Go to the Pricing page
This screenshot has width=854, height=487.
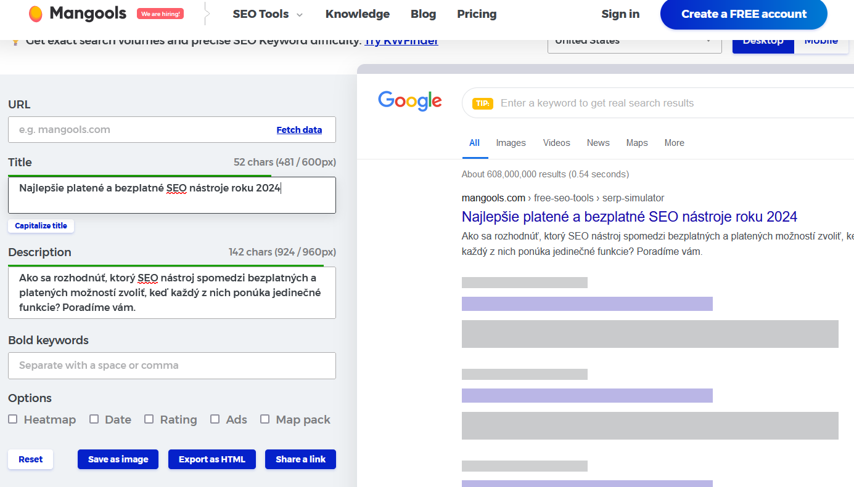tap(477, 14)
